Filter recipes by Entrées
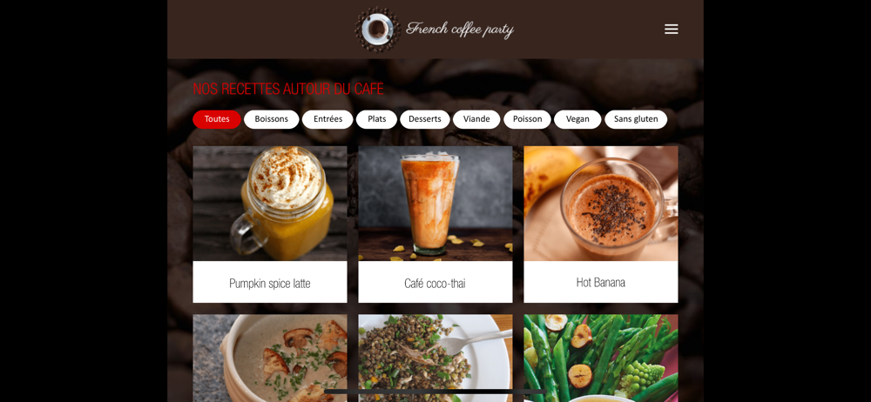The width and height of the screenshot is (871, 402). click(327, 119)
